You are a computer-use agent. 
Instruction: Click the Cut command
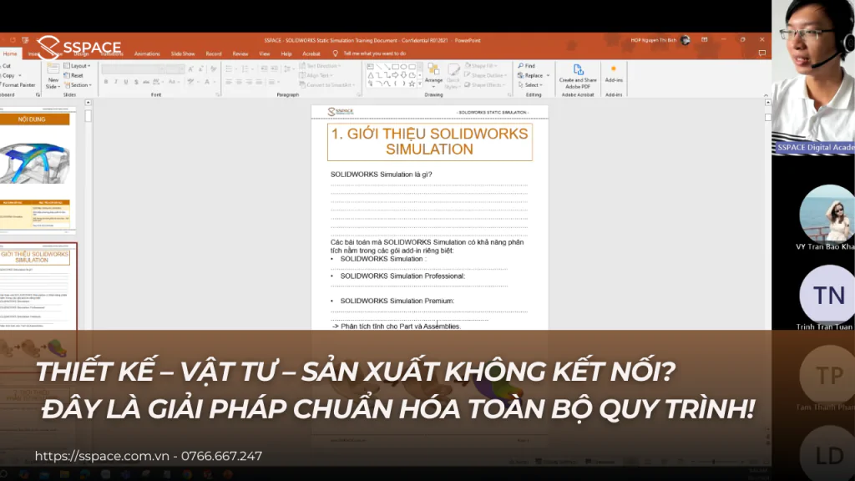(x=6, y=66)
